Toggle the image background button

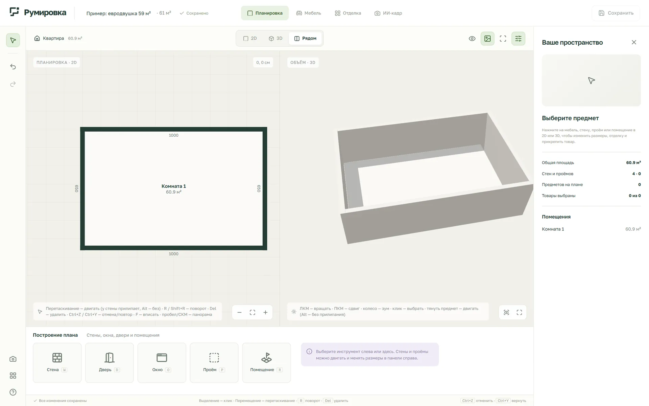pos(487,39)
